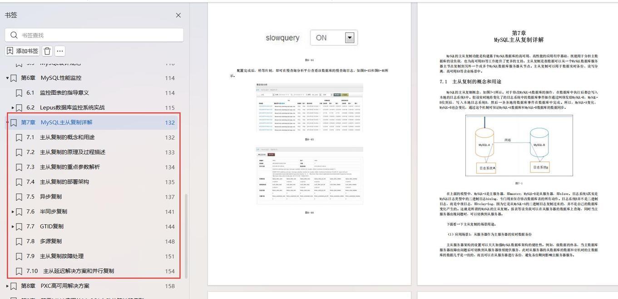Click page number 154 of 7.10 row
This screenshot has width=618, height=299.
170,271
